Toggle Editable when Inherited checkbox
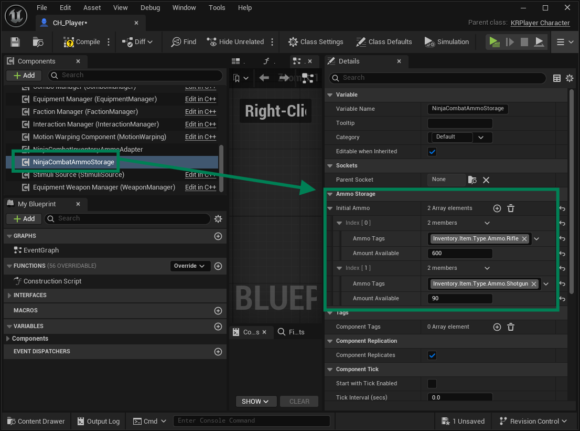580x431 pixels. (x=432, y=151)
